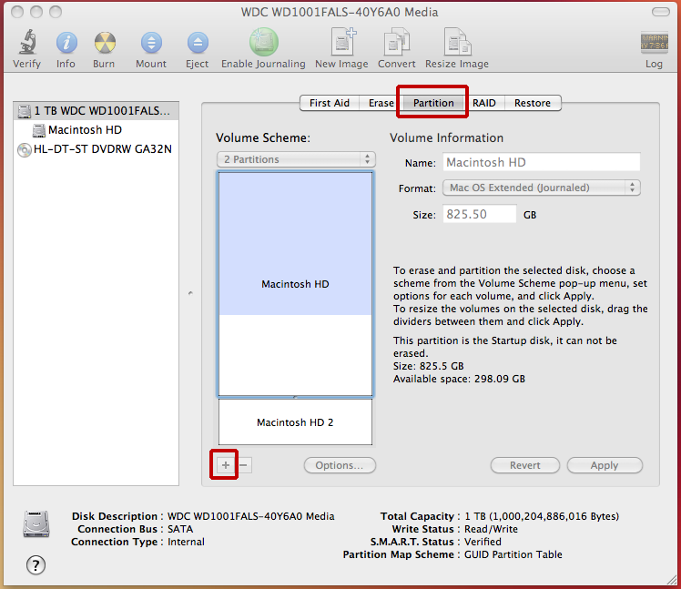Click the volume Name field
The height and width of the screenshot is (589, 681).
pos(541,162)
